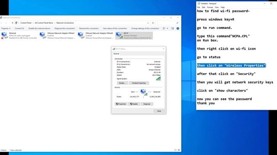Click the Notepad title bar icon

point(199,3)
